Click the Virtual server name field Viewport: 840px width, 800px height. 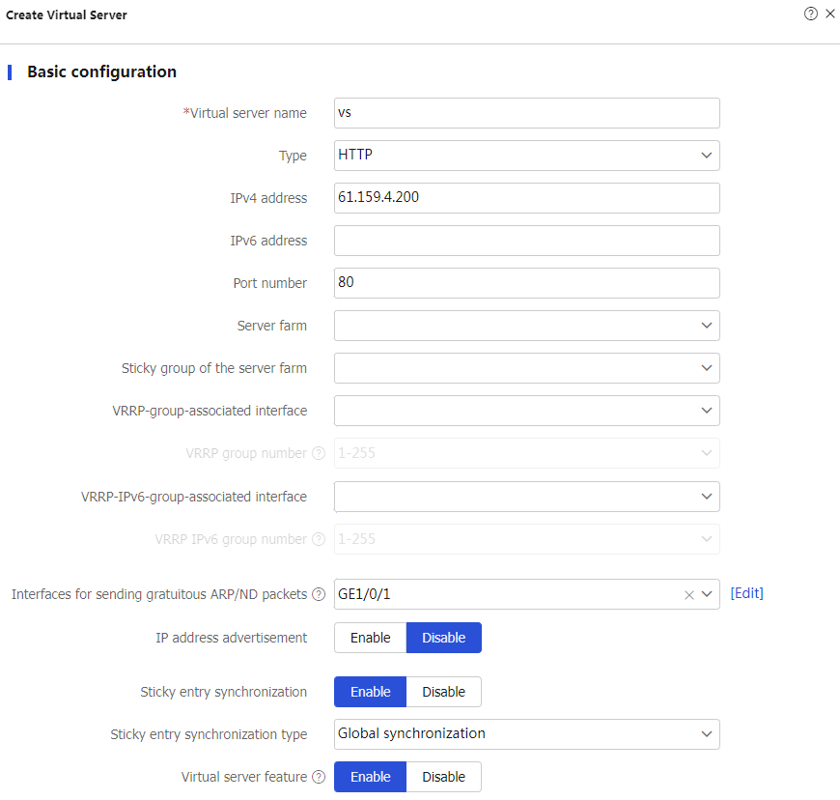tap(526, 113)
